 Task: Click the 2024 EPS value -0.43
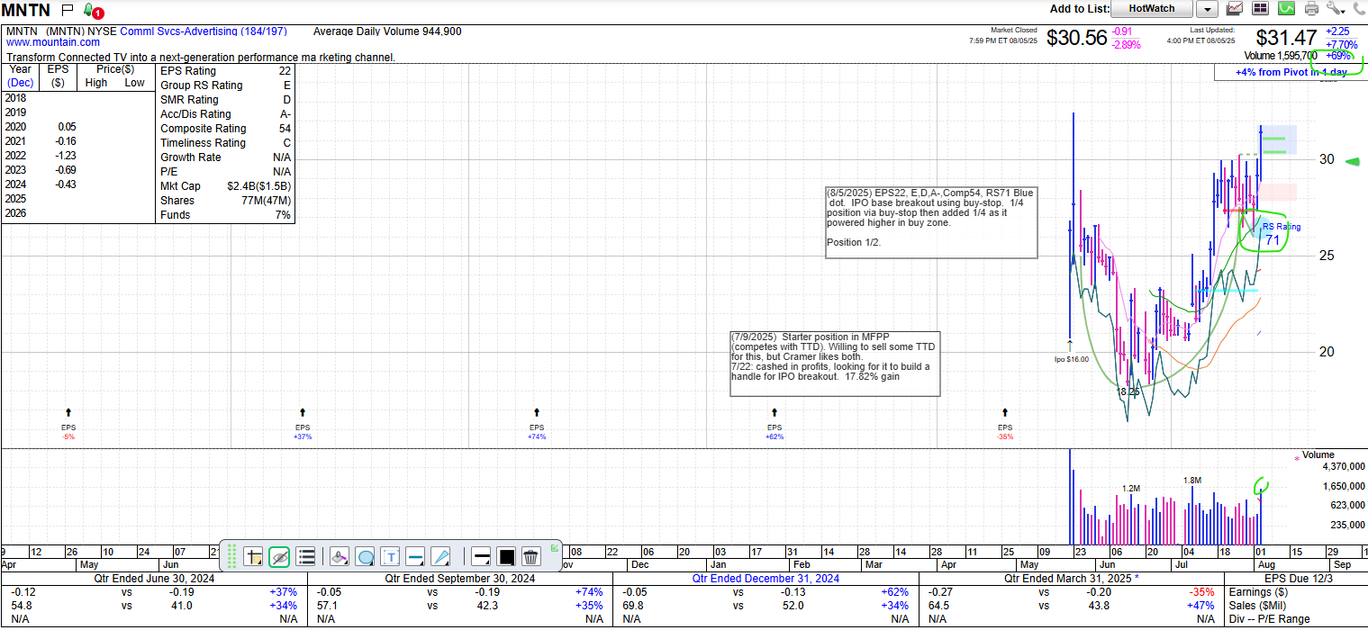(64, 184)
